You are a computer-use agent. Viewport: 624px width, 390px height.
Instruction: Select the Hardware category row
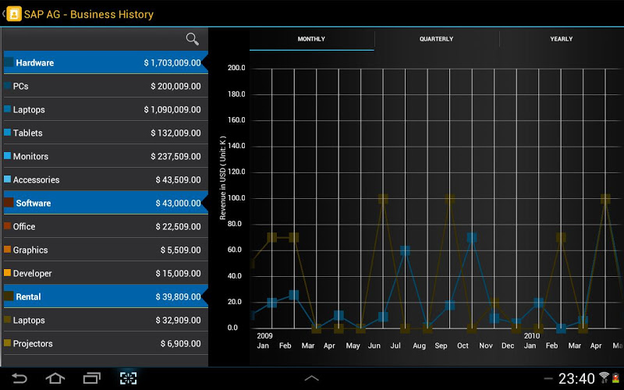tap(106, 62)
